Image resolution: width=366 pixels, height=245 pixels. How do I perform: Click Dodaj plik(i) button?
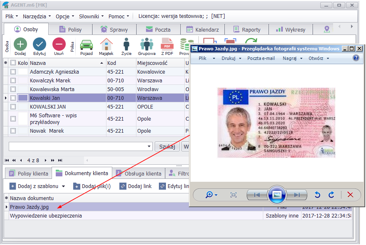pos(92,186)
